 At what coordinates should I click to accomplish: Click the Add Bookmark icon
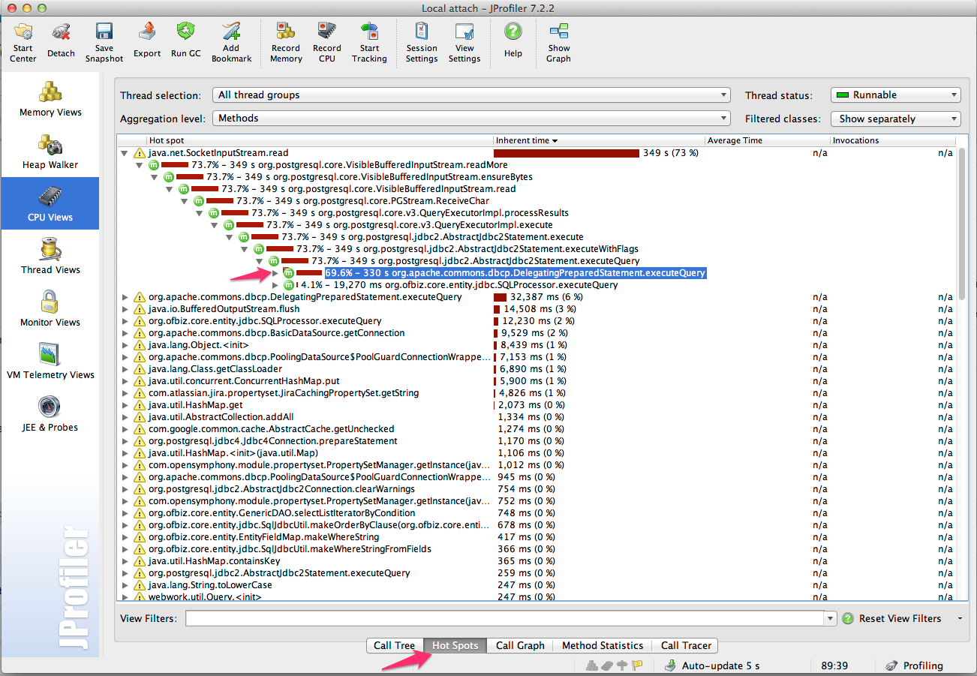point(232,42)
